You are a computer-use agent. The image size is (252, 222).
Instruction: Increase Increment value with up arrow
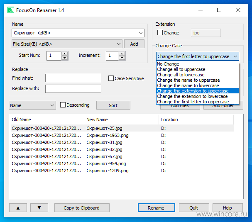(122, 54)
